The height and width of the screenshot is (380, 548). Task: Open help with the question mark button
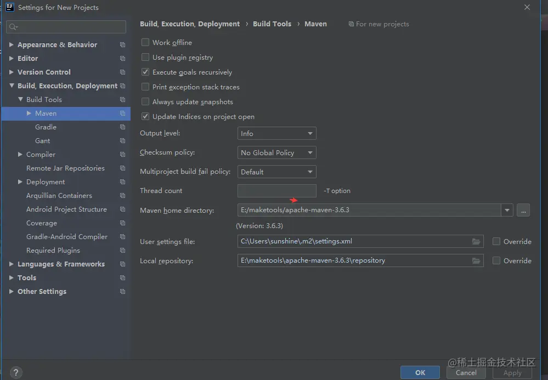[x=16, y=372]
